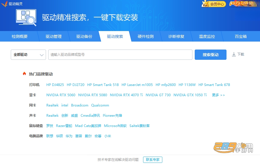Open 创新 sound card link

pyautogui.click(x=65, y=115)
